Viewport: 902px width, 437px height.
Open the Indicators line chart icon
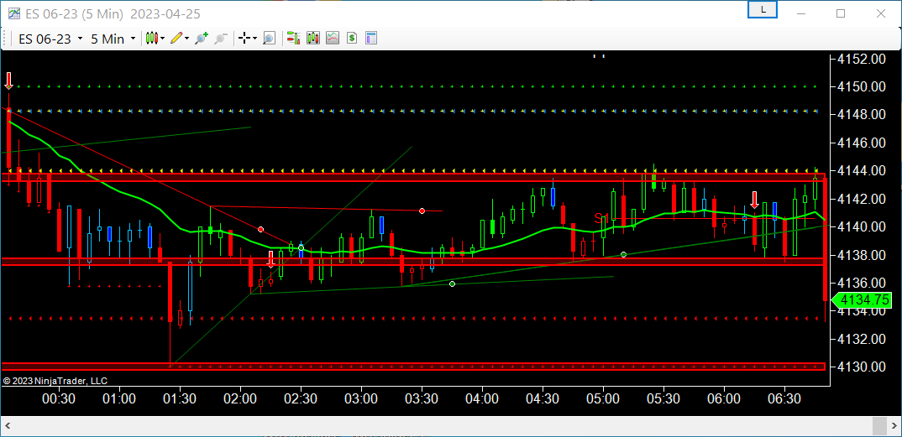(x=333, y=39)
